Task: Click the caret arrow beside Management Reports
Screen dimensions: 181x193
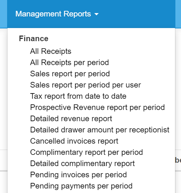Action: click(x=96, y=14)
